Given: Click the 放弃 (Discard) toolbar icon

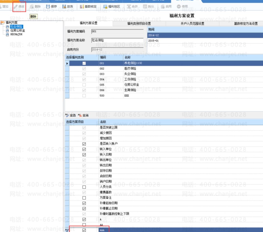Looking at the screenshot, I should coord(64,6).
